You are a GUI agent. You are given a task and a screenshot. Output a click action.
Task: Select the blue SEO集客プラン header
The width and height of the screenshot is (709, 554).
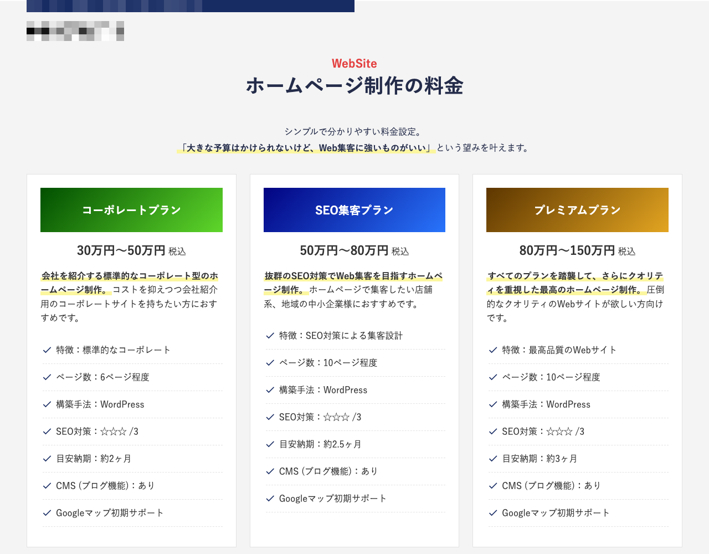(x=354, y=210)
